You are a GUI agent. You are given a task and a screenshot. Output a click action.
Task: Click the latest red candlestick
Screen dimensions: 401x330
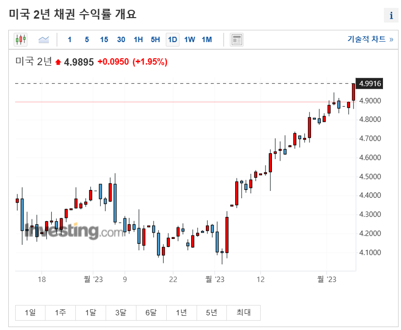[x=354, y=92]
